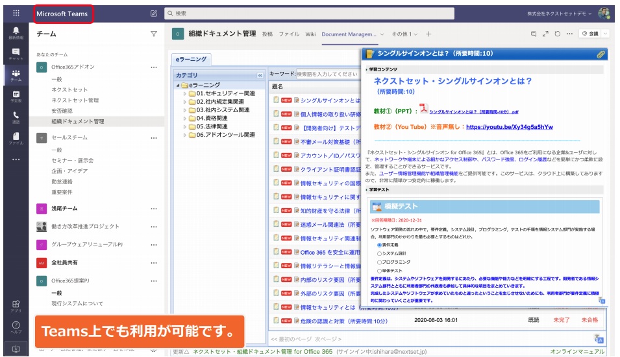Click the search box in the top bar
This screenshot has width=620, height=357.
tap(308, 13)
